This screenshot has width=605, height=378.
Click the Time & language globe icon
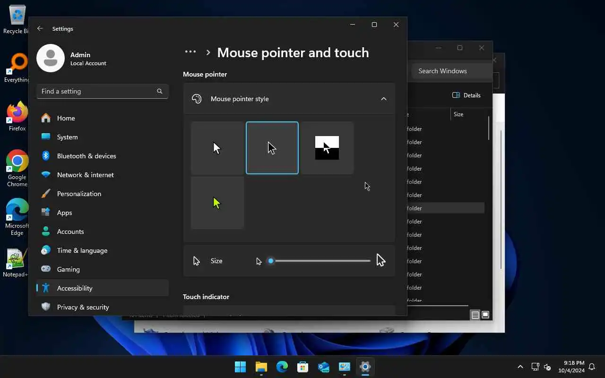(x=46, y=250)
